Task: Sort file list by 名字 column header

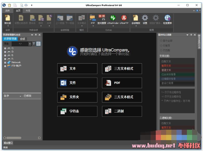Action: tap(12, 96)
